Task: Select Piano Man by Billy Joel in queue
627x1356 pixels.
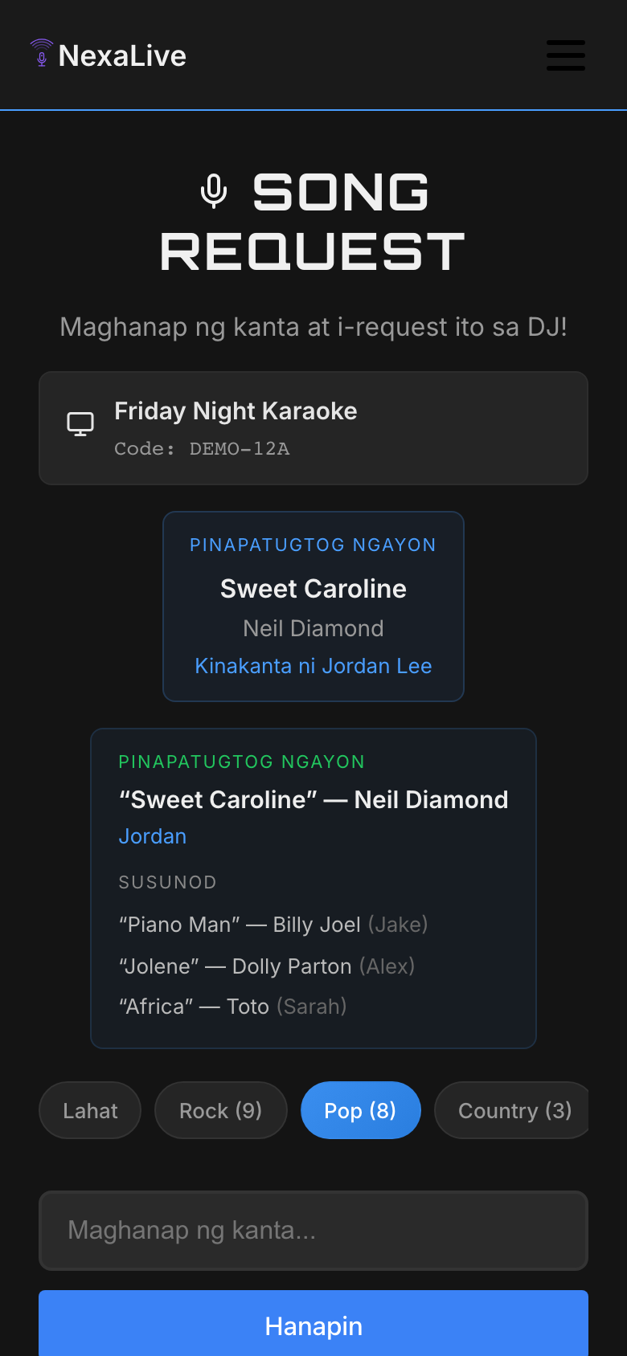Action: tap(273, 925)
